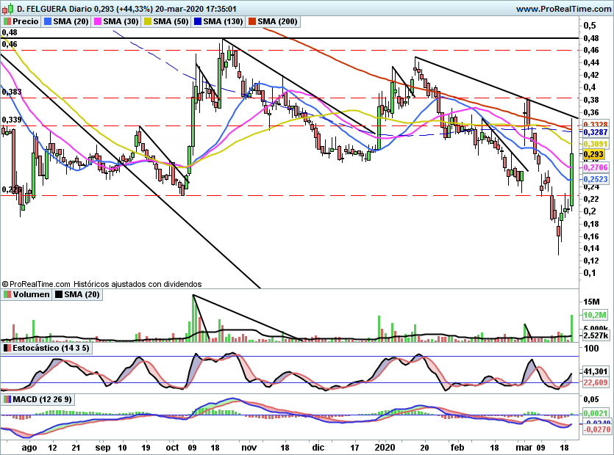Click the Estocástico indicator icon

pyautogui.click(x=7, y=348)
